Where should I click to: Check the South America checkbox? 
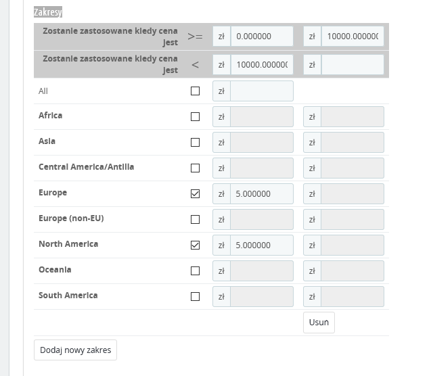[x=196, y=297]
